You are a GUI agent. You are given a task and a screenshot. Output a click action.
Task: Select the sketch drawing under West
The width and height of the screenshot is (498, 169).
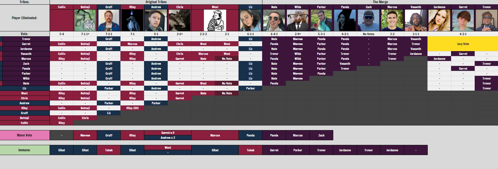pyautogui.click(x=215, y=20)
